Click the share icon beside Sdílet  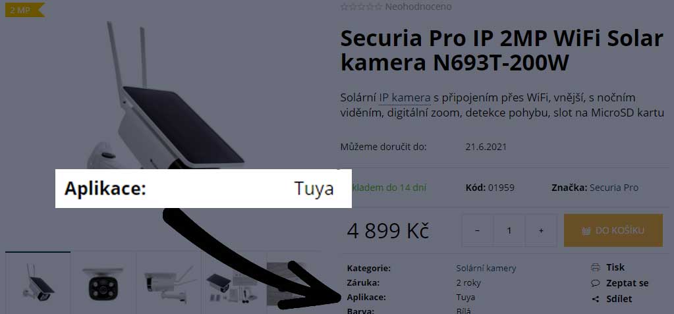(596, 299)
